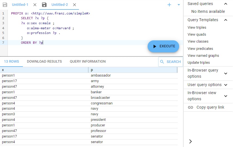Click the link icon beside Copy query link

point(191,107)
